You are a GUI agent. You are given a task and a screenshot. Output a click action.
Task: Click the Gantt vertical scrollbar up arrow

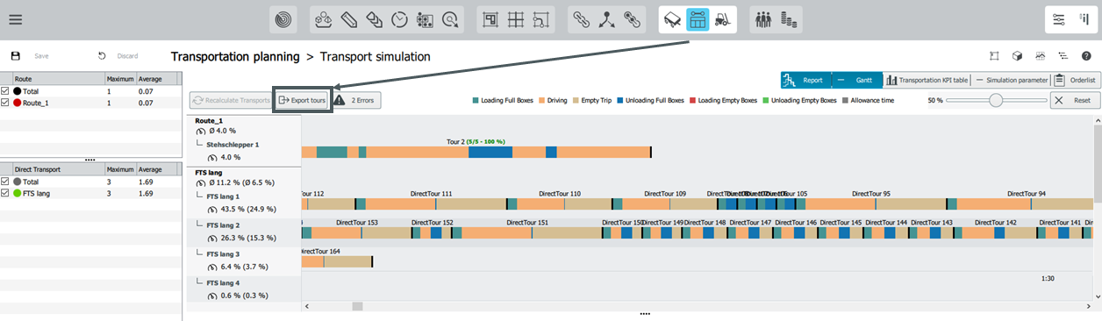click(x=1097, y=120)
